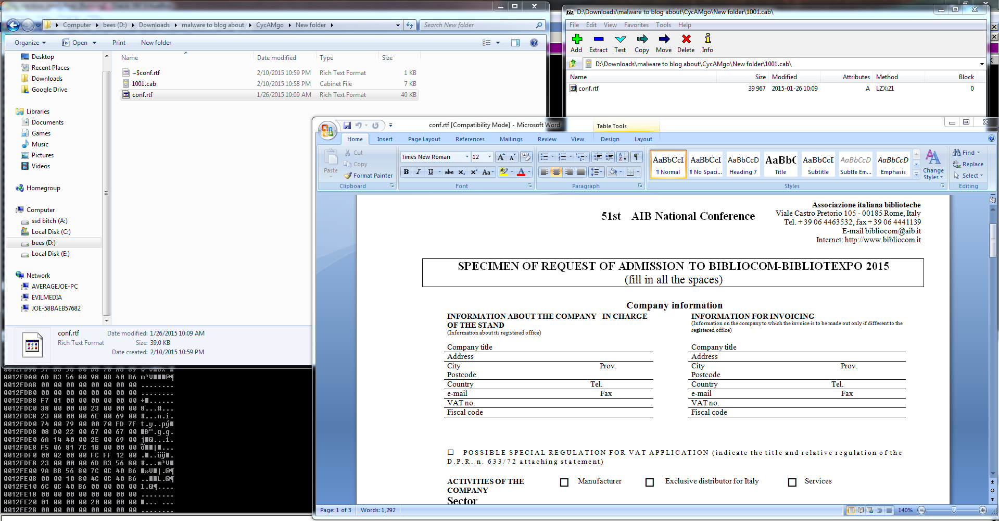Decrease indent in Word ribbon
Viewport: 999px width, 521px height.
point(598,157)
